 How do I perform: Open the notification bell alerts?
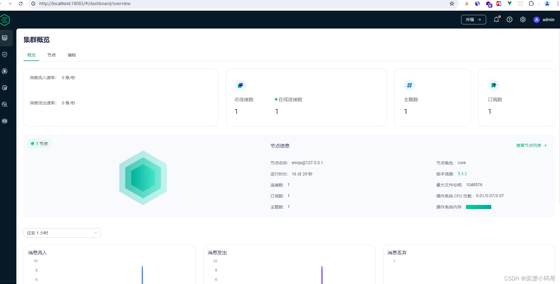tap(496, 19)
